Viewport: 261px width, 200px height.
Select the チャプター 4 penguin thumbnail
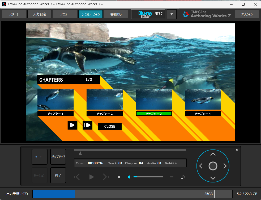pyautogui.click(x=203, y=99)
